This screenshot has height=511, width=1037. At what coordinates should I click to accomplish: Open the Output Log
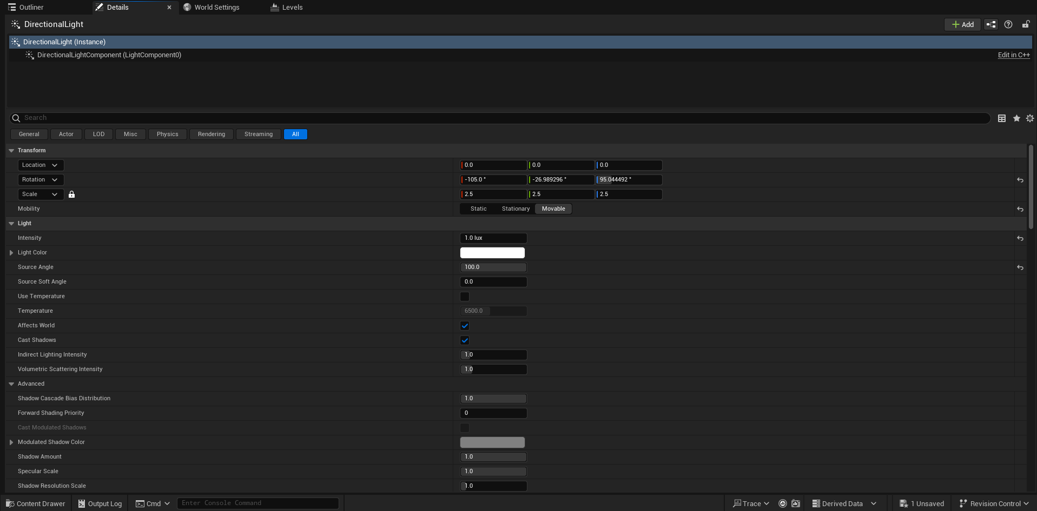[x=100, y=503]
